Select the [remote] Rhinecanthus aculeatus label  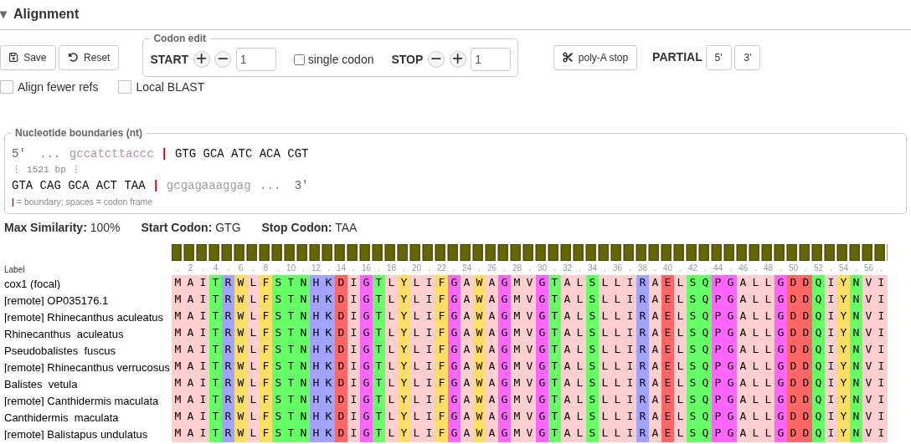coord(84,318)
